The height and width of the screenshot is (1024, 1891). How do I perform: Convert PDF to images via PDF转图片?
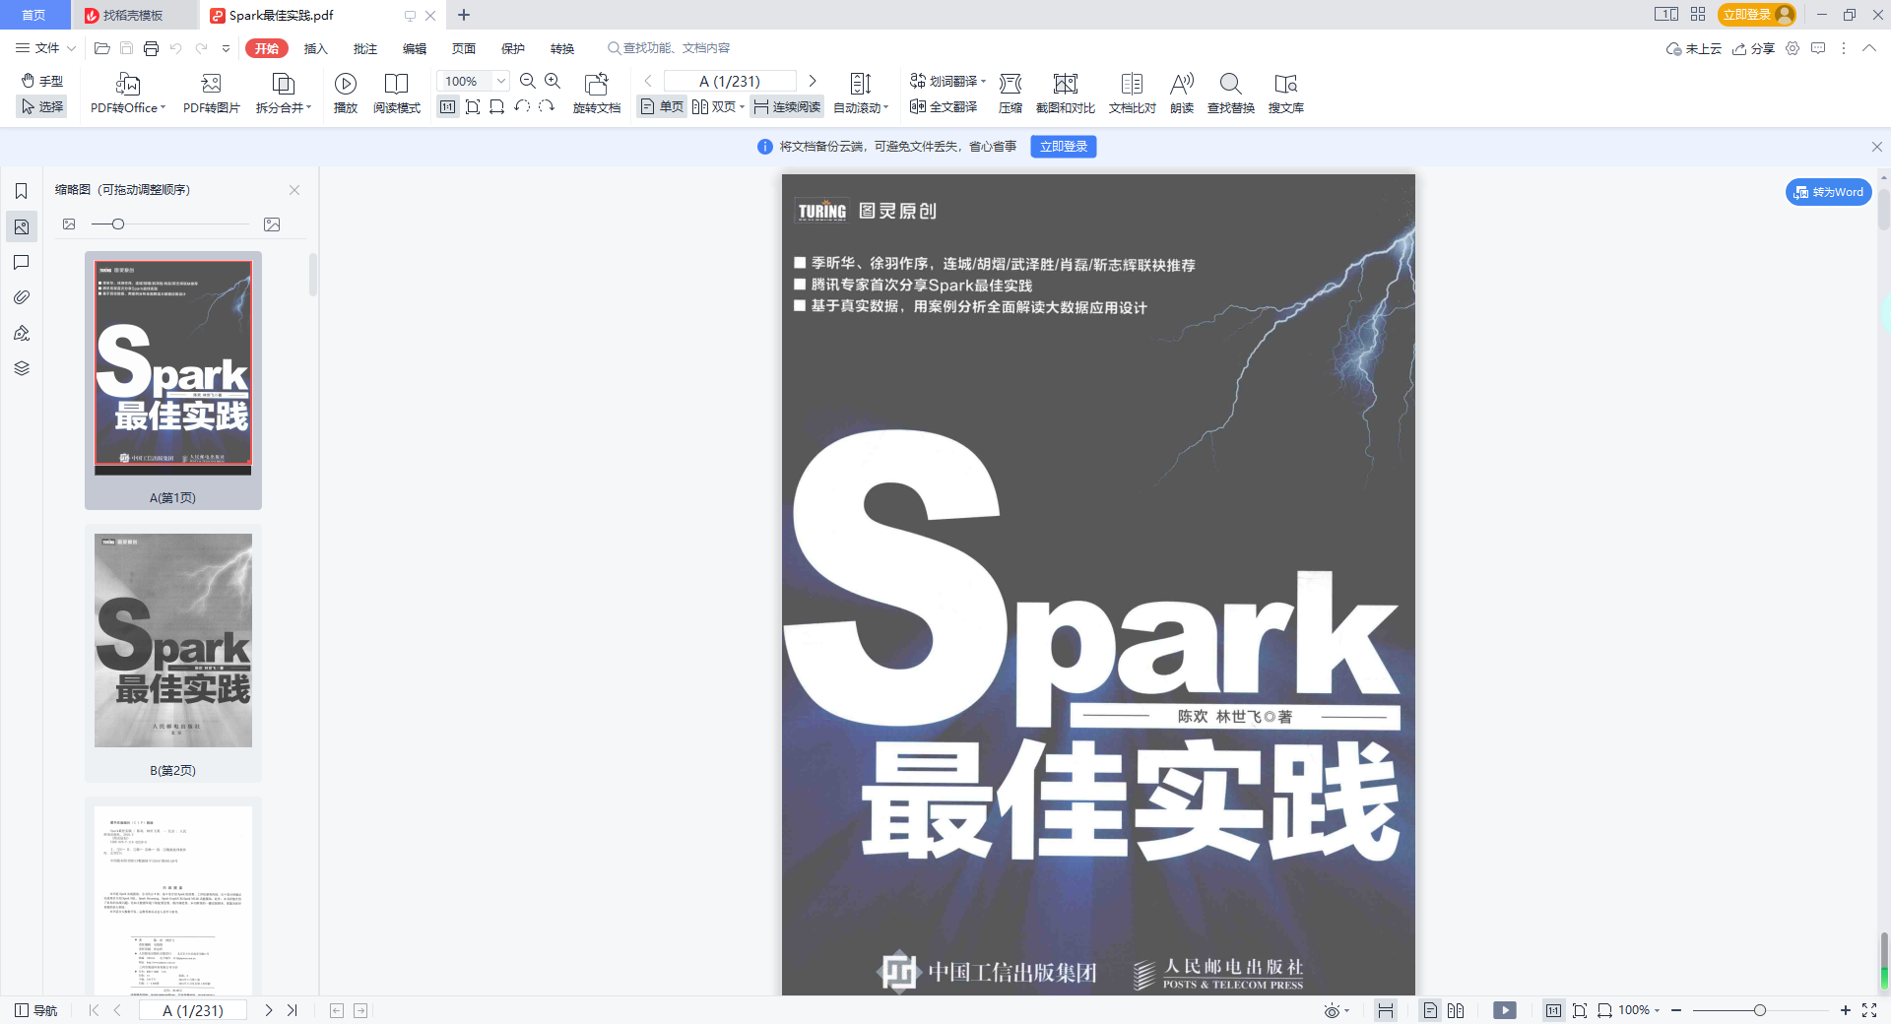click(x=212, y=94)
